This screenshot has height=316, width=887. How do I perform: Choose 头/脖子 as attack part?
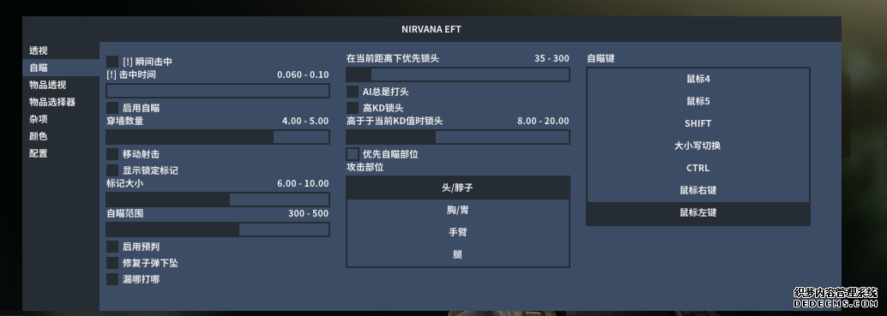(457, 188)
